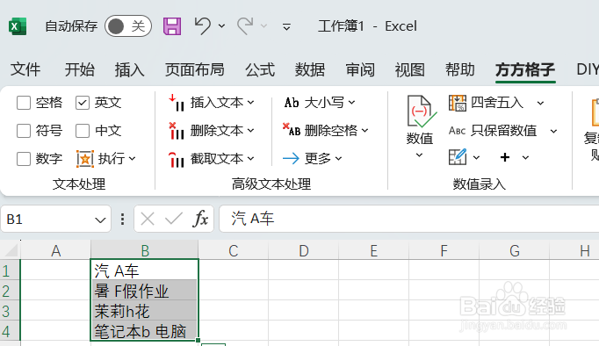Click the 数值 document icon
The height and width of the screenshot is (346, 599).
tap(421, 112)
